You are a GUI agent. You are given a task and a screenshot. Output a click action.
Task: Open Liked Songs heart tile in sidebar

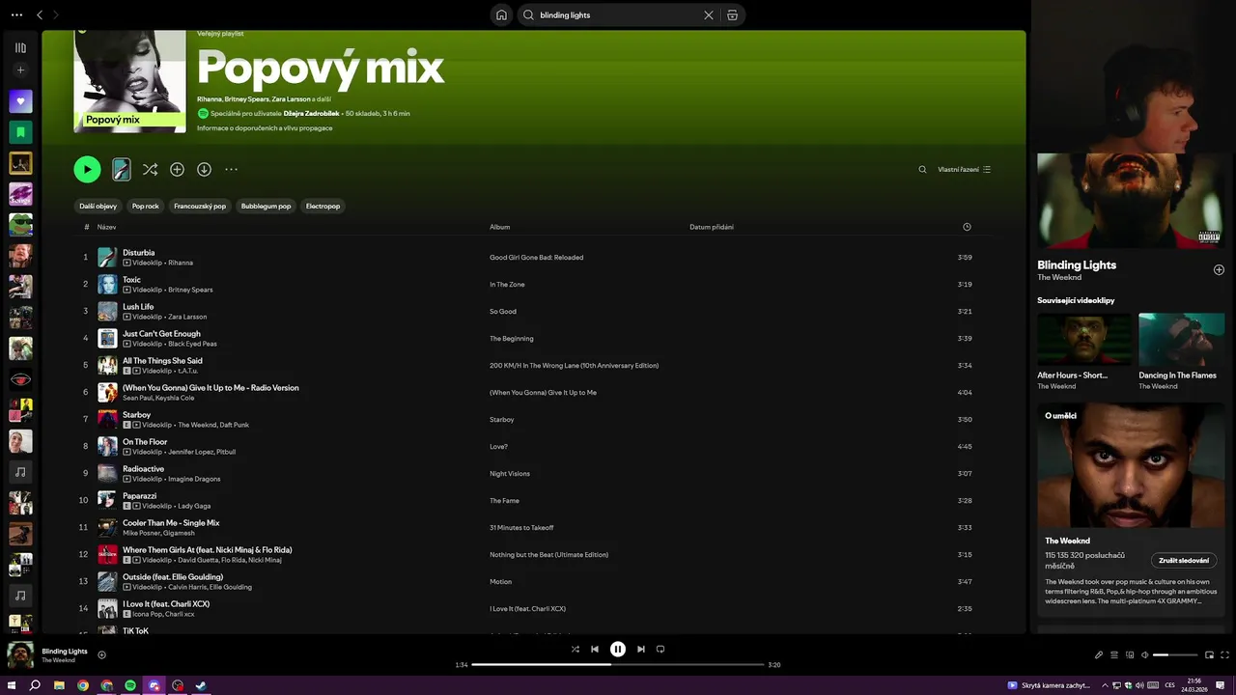(x=20, y=101)
